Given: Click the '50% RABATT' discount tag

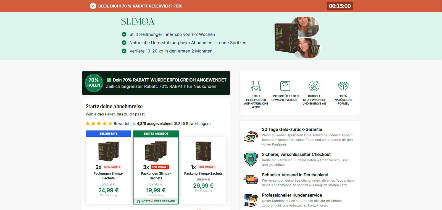Looking at the screenshot, I should pos(207,167).
